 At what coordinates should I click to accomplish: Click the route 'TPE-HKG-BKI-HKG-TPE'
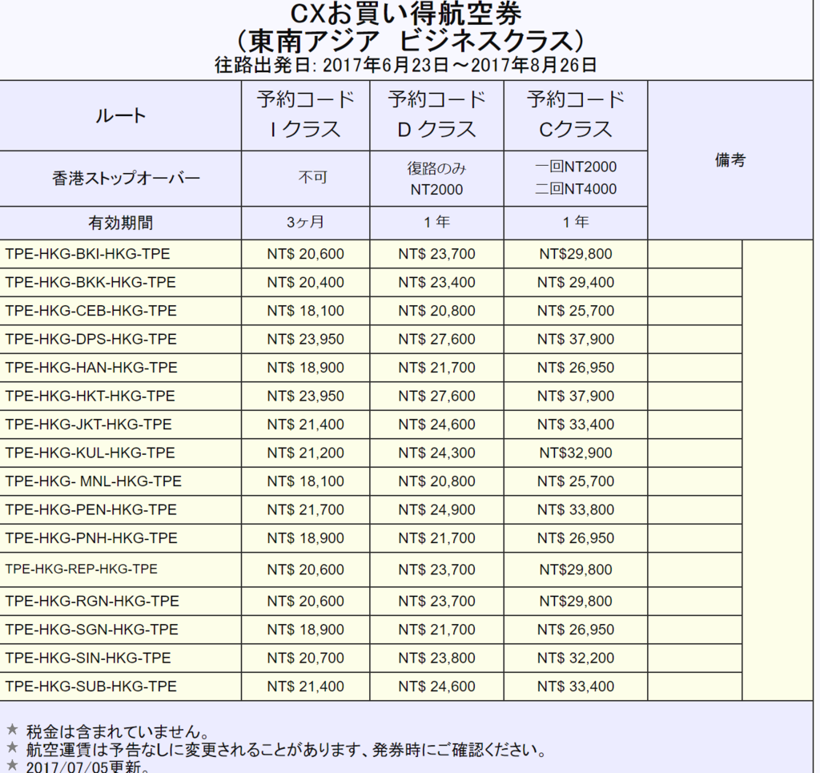point(87,254)
